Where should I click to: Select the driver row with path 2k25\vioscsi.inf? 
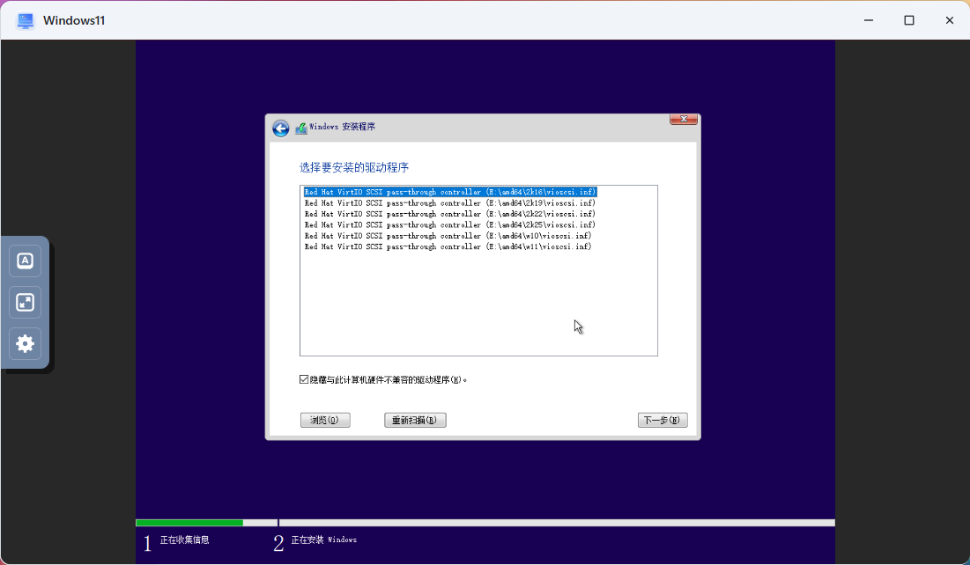coord(450,225)
